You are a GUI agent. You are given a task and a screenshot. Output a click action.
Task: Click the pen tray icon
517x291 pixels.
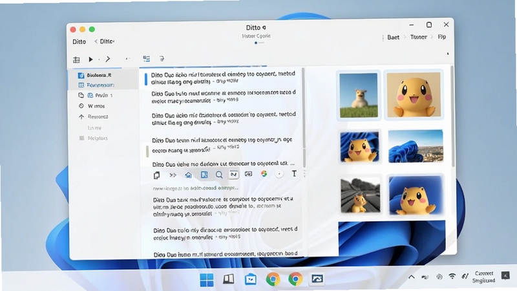[465, 276]
